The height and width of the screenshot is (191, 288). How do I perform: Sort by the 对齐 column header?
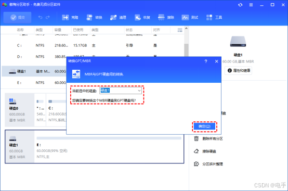[x=156, y=30]
